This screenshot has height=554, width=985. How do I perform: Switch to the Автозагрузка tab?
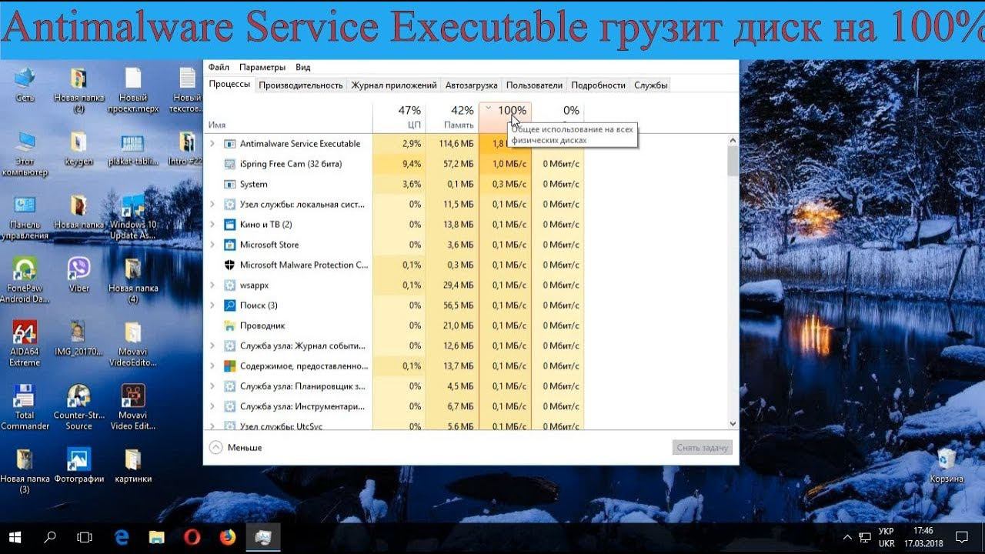tap(472, 85)
